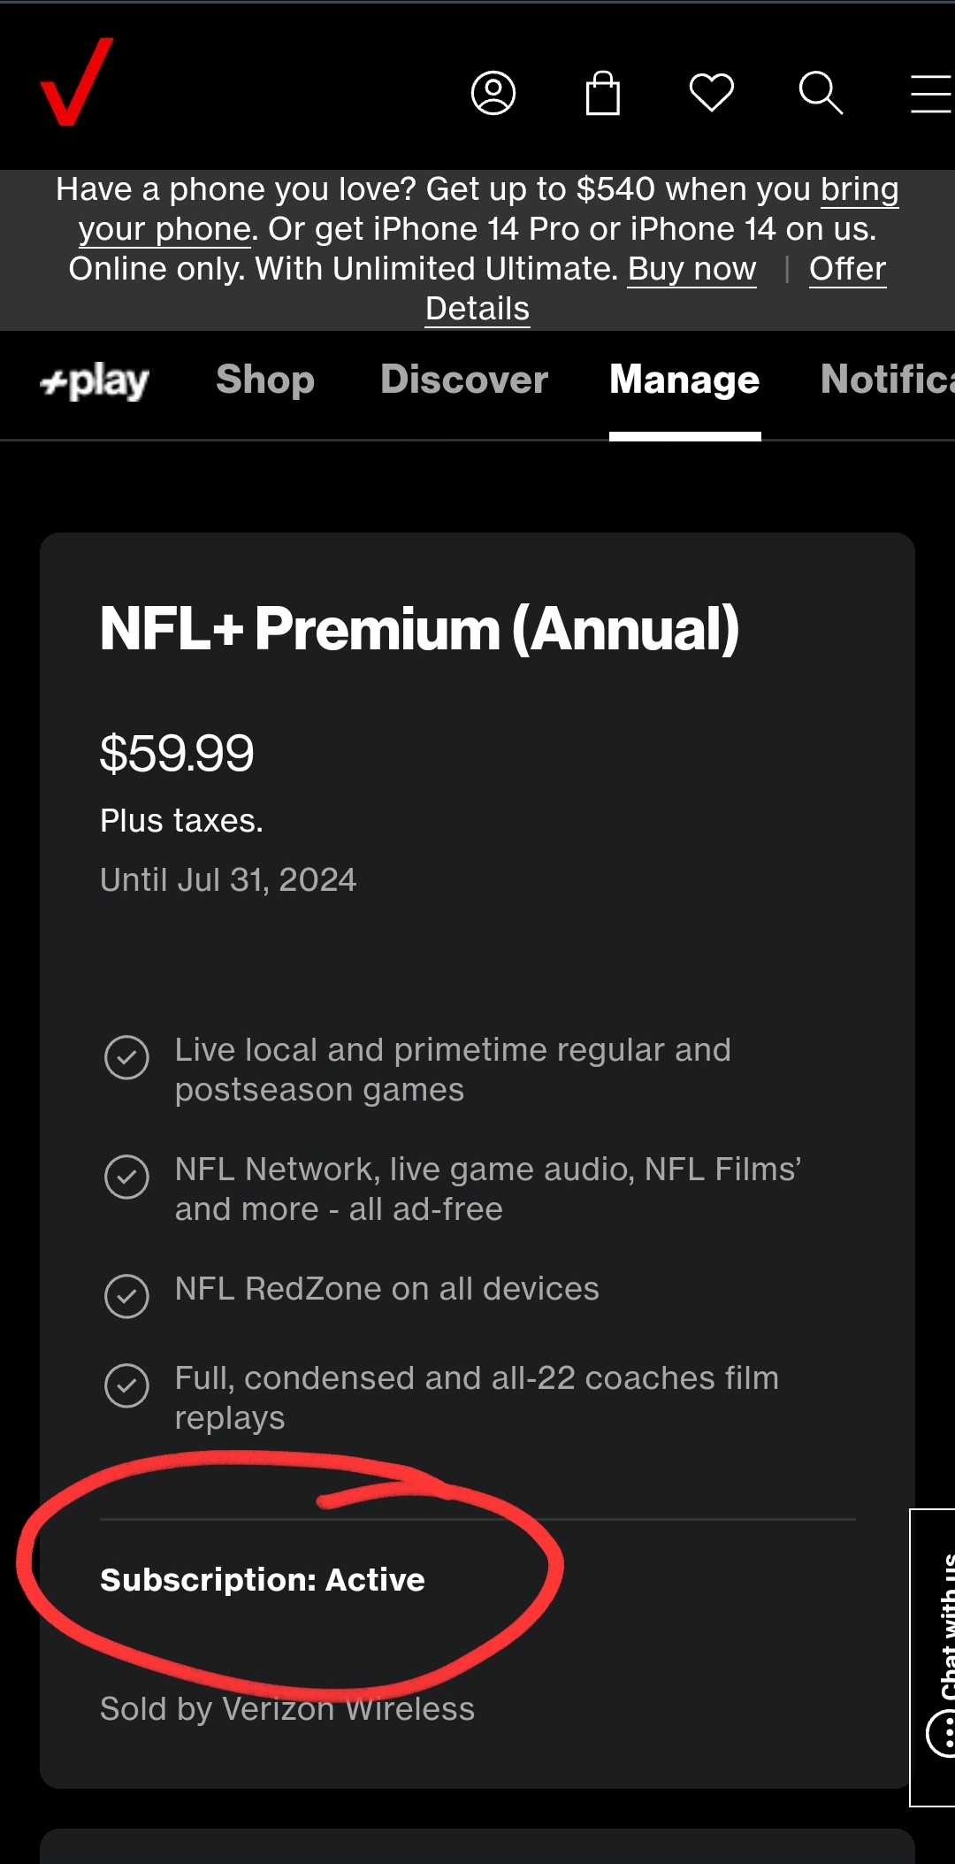Click checkmark beside NFL RedZone feature
This screenshot has width=955, height=1864.
[x=126, y=1296]
